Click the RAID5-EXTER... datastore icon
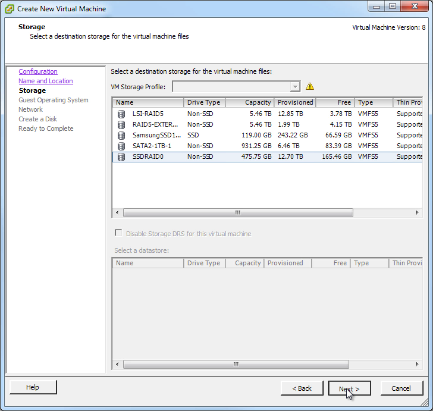This screenshot has width=433, height=411. (x=121, y=124)
